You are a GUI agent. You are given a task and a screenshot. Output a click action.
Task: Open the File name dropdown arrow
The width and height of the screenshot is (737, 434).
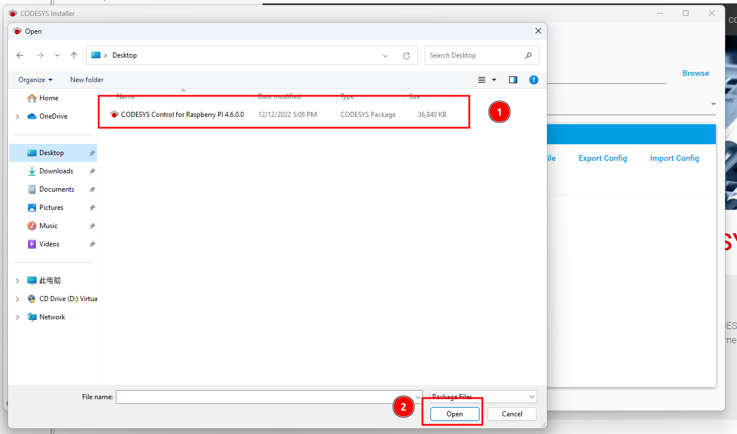[418, 397]
